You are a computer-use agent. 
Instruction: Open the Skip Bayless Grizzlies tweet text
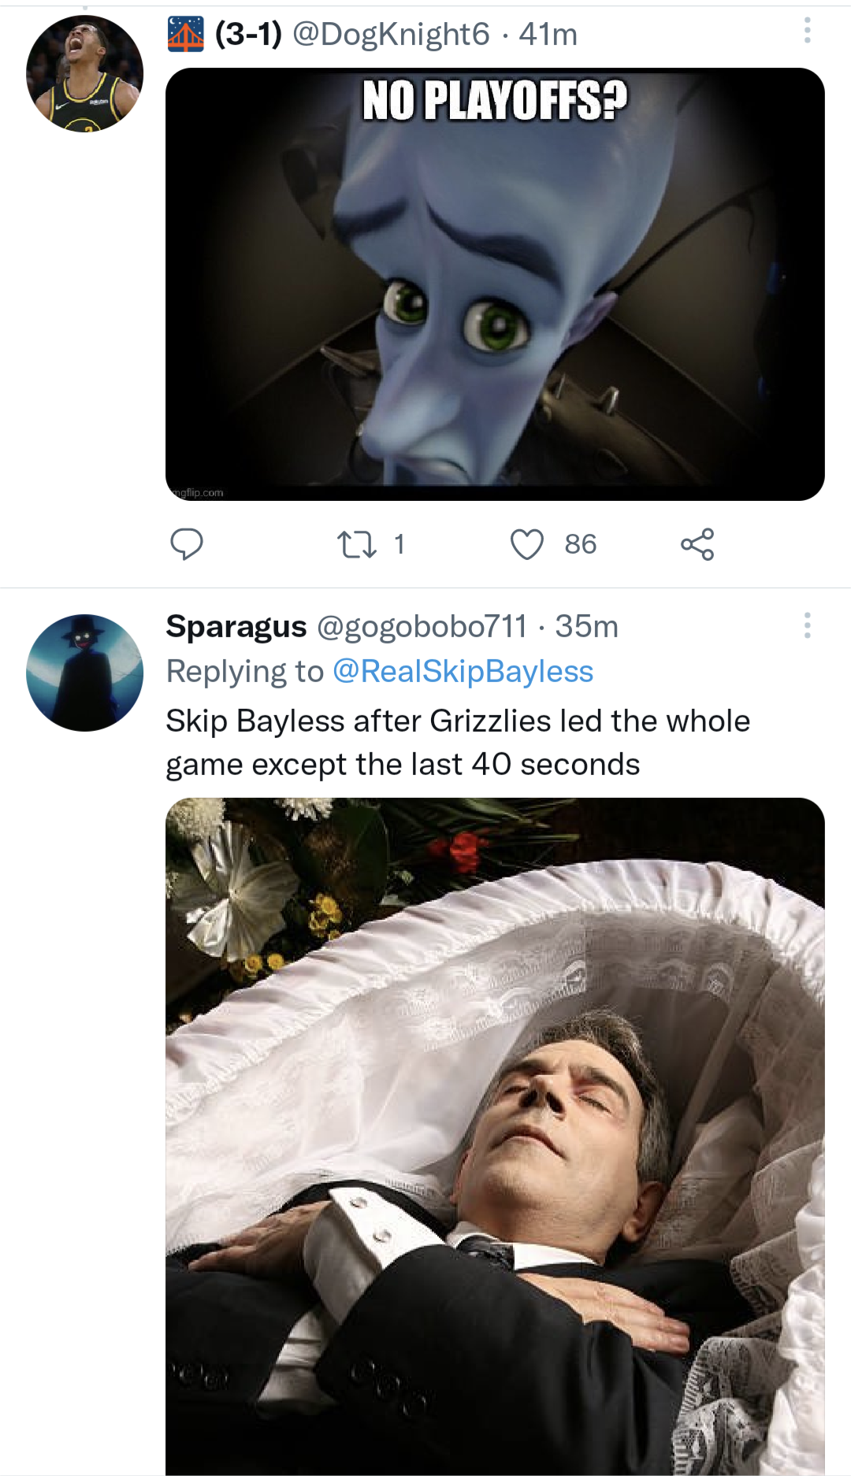pos(457,742)
